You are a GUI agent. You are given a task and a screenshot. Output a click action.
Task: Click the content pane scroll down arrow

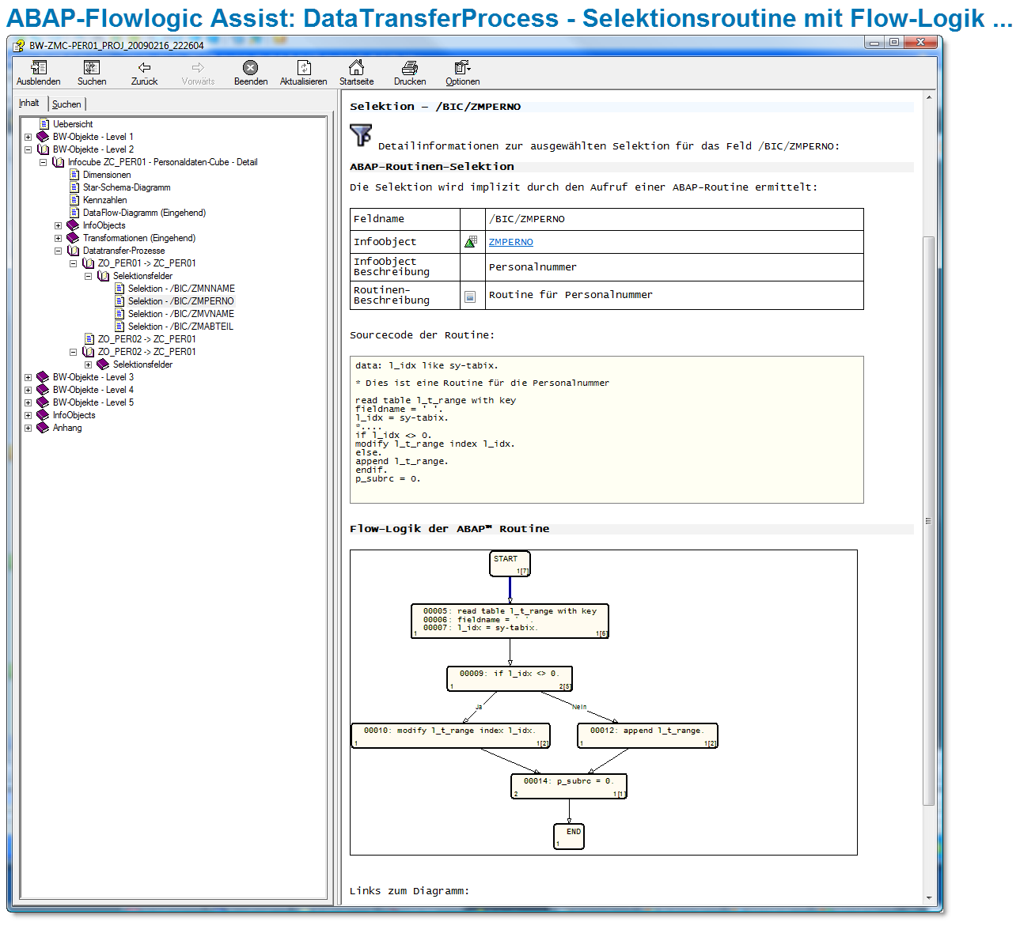[928, 898]
